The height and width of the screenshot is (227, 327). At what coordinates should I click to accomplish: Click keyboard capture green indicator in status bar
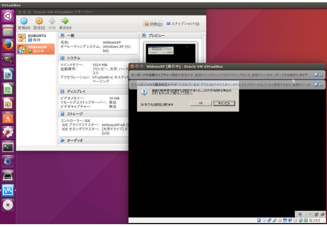click(305, 220)
